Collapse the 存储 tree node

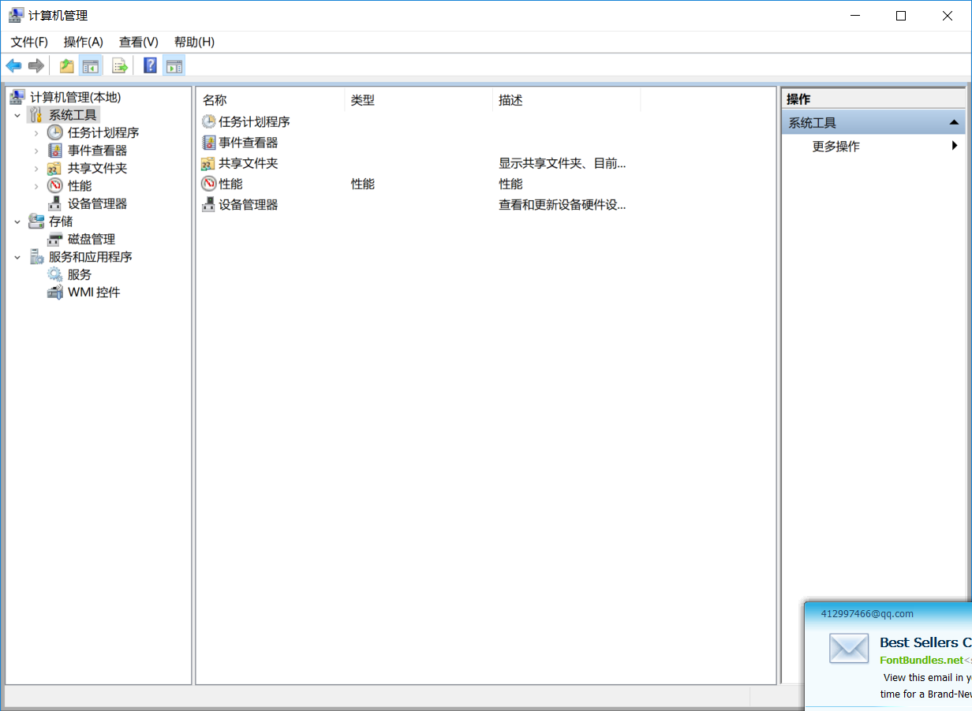coord(17,221)
